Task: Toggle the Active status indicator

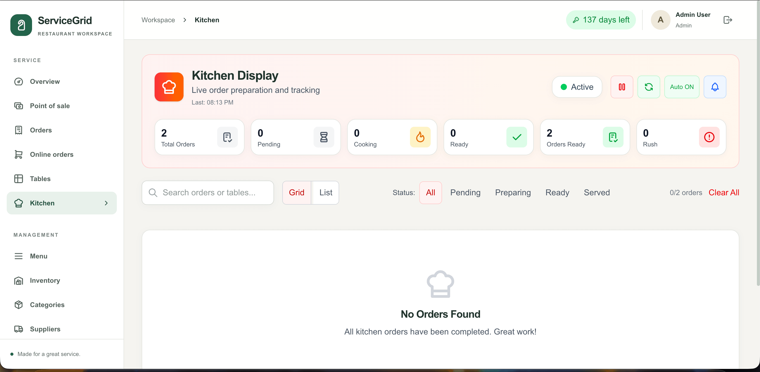Action: [577, 87]
